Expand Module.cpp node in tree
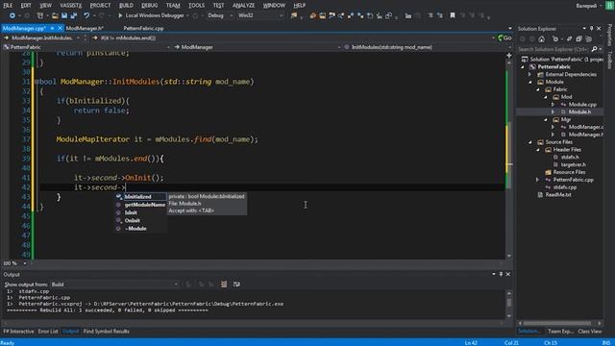This screenshot has height=346, width=615. click(553, 105)
